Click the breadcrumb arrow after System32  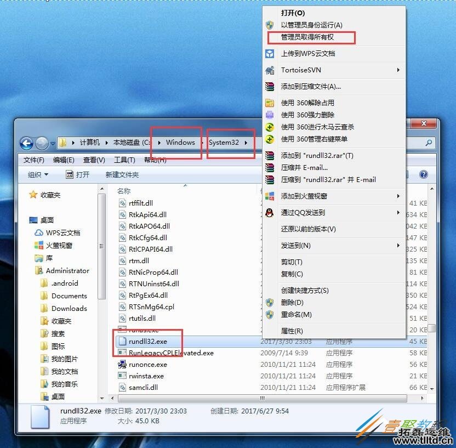pos(247,142)
